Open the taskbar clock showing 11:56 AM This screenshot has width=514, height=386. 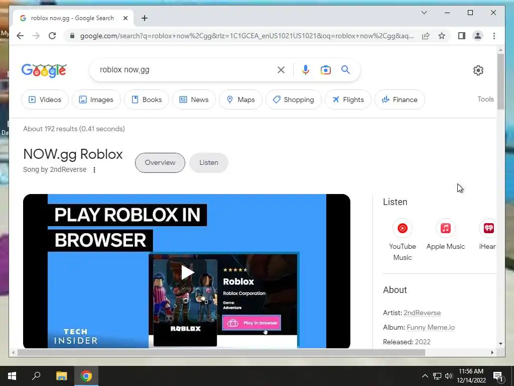point(471,376)
